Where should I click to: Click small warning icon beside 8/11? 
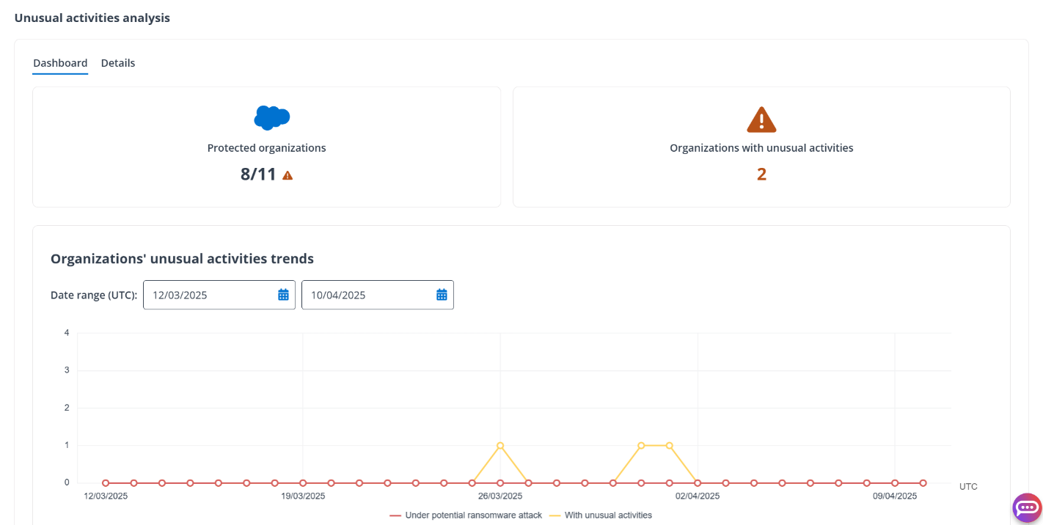(x=288, y=175)
